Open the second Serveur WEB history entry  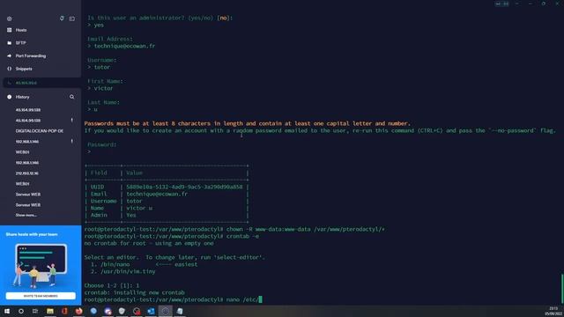pyautogui.click(x=28, y=205)
